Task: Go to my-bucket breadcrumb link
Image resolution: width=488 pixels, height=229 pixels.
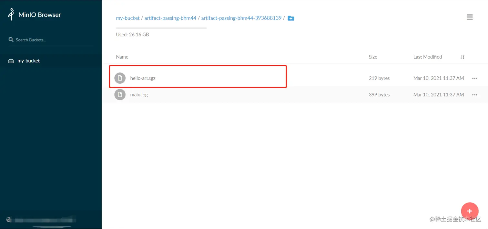Action: pos(128,18)
